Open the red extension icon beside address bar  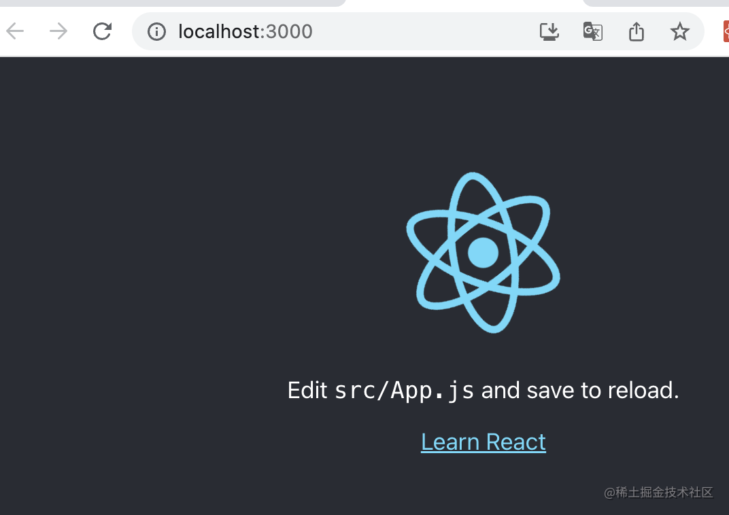point(726,31)
